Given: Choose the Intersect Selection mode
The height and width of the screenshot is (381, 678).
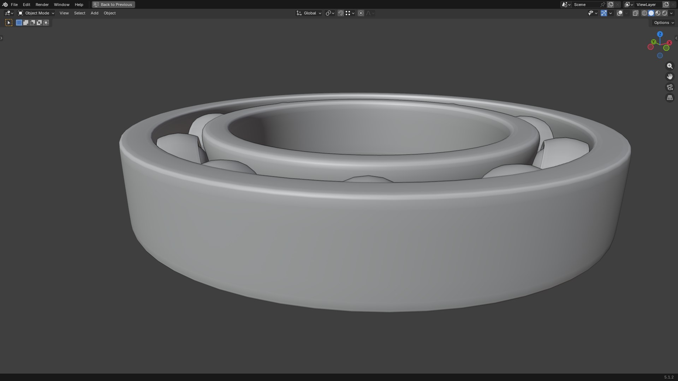Looking at the screenshot, I should 46,23.
